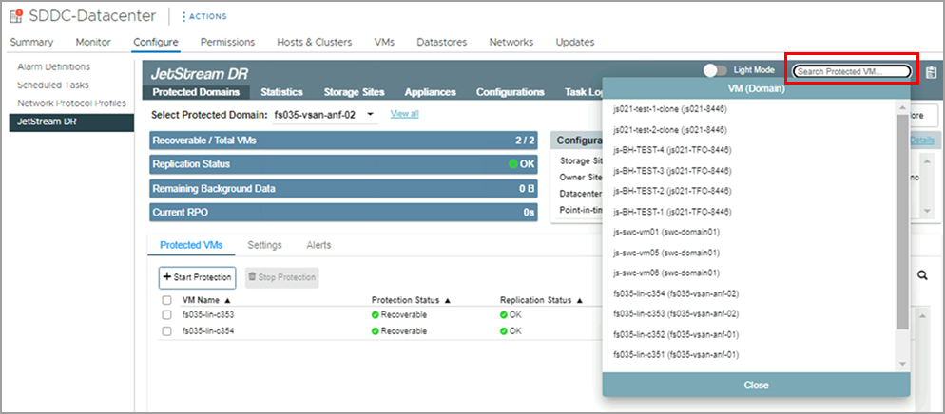Viewport: 945px width, 414px height.
Task: Open the Alerts tab
Action: pos(318,245)
